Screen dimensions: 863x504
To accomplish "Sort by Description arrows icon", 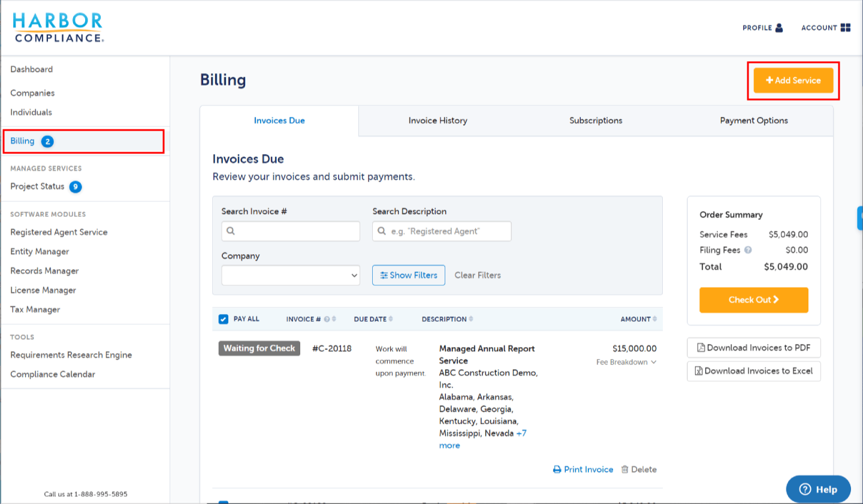I will [x=471, y=319].
